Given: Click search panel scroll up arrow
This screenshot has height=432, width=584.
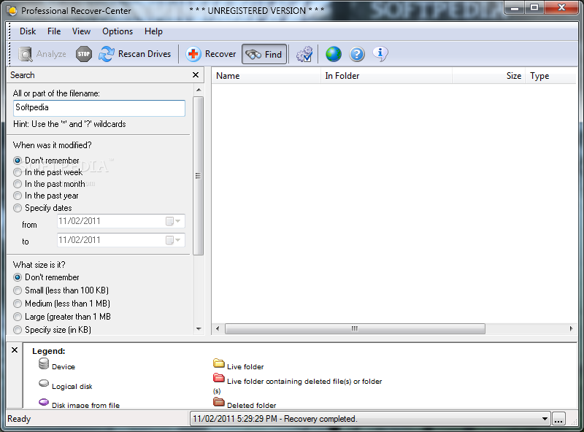Looking at the screenshot, I should 199,90.
